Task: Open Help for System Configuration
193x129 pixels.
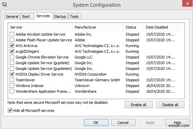Action: point(178,123)
